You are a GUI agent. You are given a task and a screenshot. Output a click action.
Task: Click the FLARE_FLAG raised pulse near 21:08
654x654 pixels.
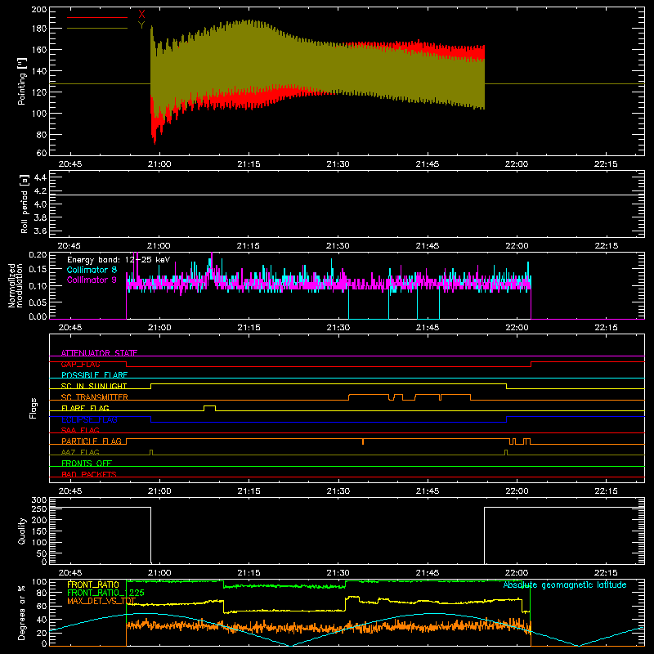pos(210,408)
